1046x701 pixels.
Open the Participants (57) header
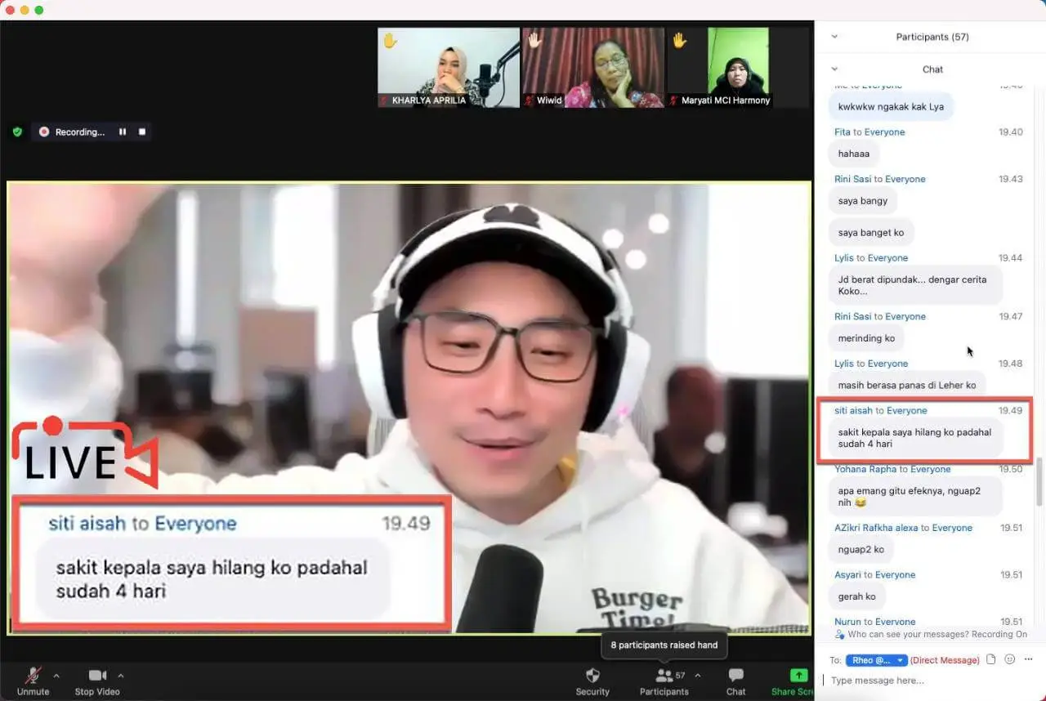click(932, 37)
